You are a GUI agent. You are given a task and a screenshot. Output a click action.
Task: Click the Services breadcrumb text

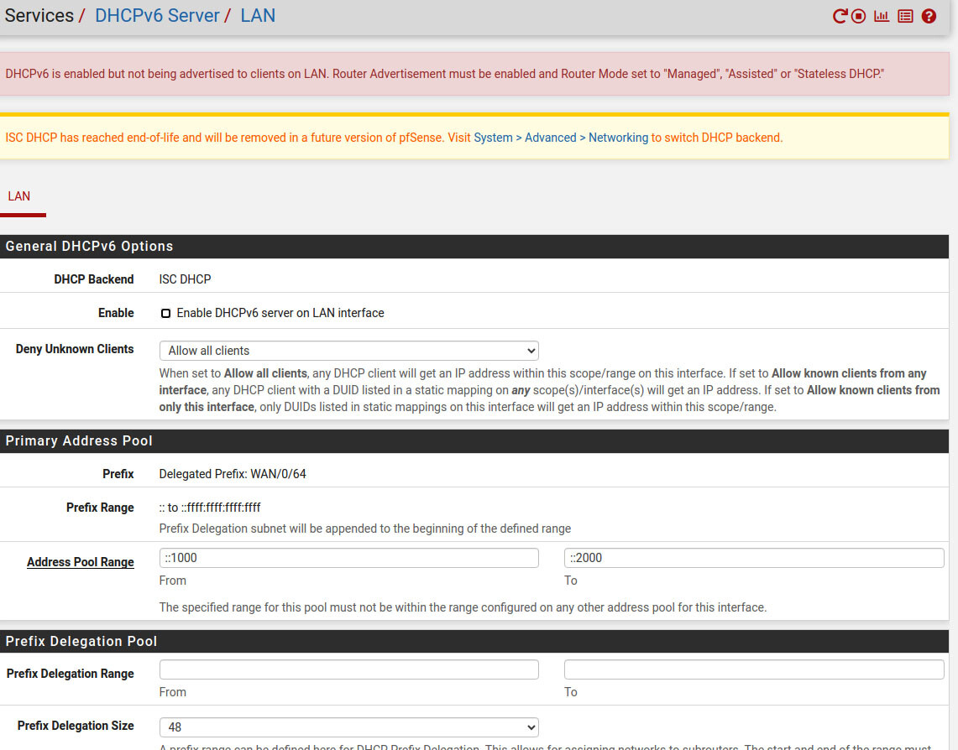[39, 15]
